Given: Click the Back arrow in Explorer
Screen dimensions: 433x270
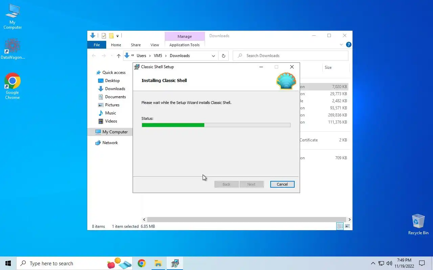Looking at the screenshot, I should click(x=94, y=56).
